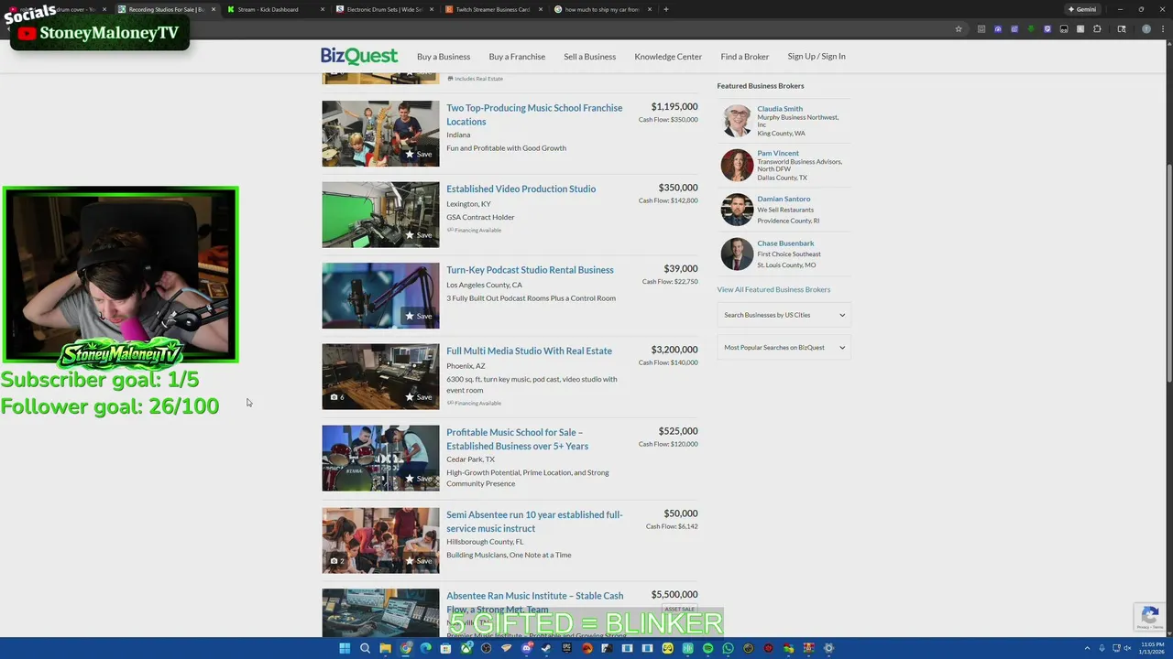Open Buy a Business menu
Image resolution: width=1173 pixels, height=659 pixels.
pyautogui.click(x=444, y=57)
